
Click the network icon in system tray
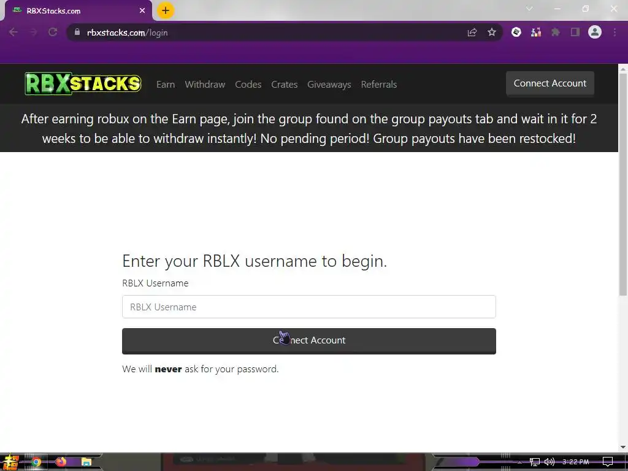(534, 462)
